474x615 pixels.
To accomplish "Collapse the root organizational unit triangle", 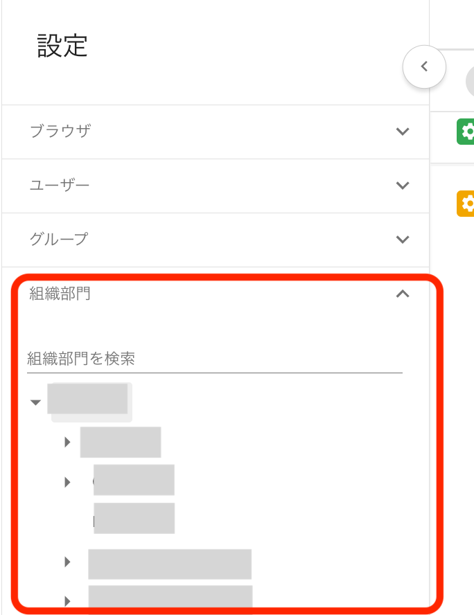I will click(x=36, y=402).
